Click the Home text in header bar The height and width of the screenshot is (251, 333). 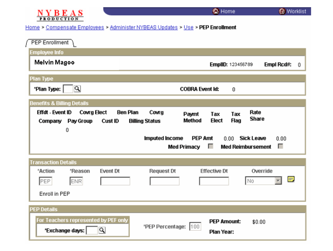(227, 11)
